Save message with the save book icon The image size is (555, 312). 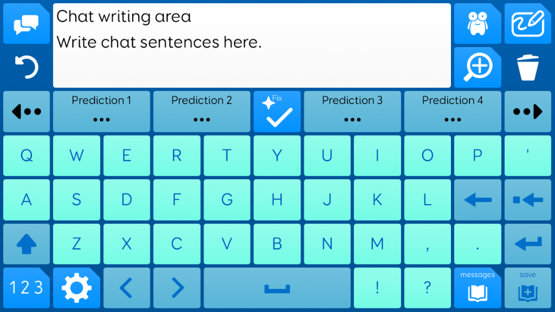(528, 288)
